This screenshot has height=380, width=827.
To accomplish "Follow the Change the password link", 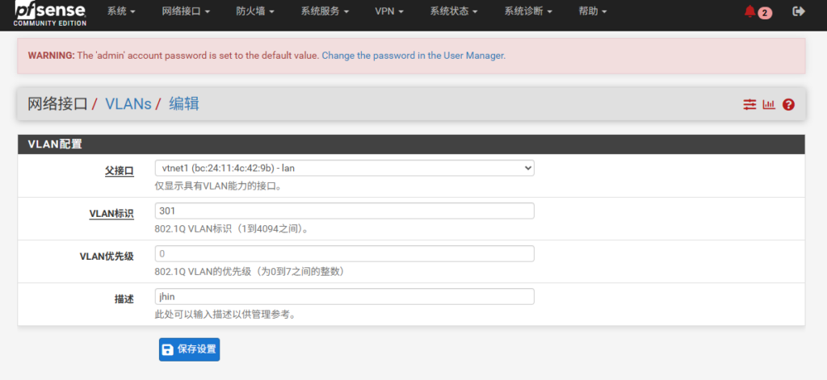I will pos(413,56).
